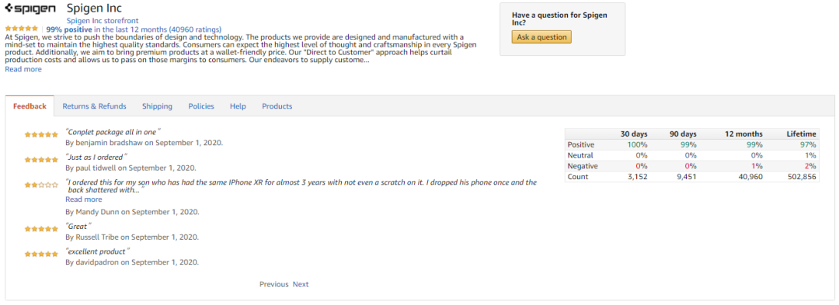Click stars beside 'excellent product' review

coord(41,255)
